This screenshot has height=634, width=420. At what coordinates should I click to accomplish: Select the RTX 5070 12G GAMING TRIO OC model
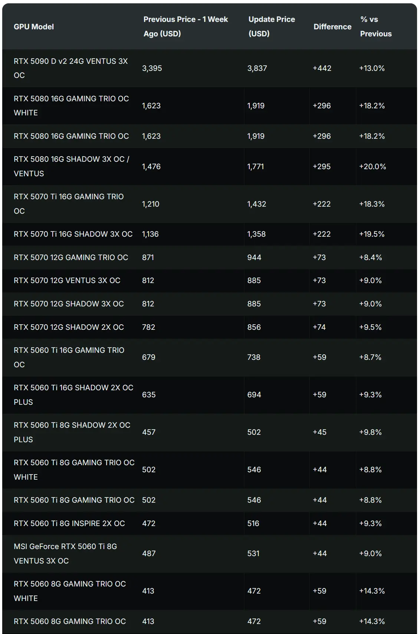71,257
